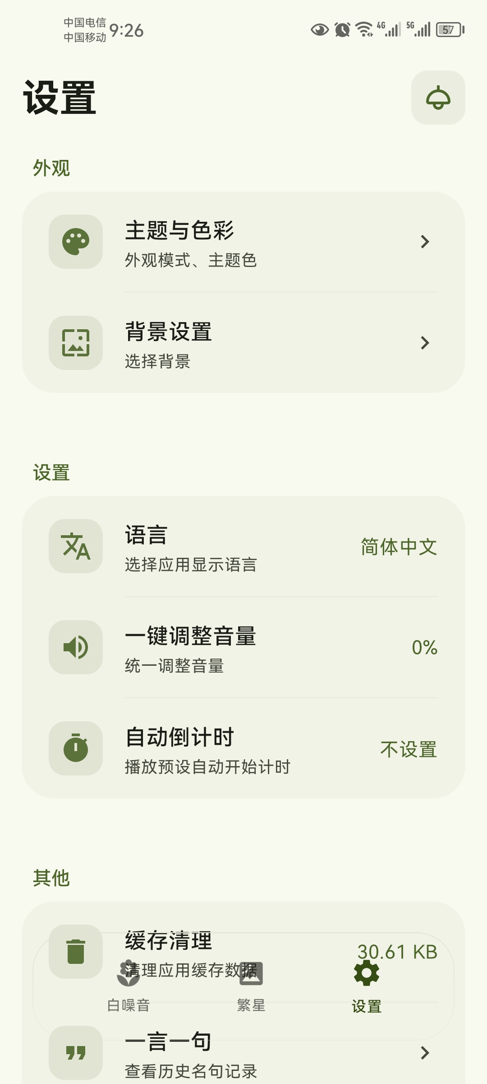
Task: Tap the language translate icon
Action: [76, 546]
